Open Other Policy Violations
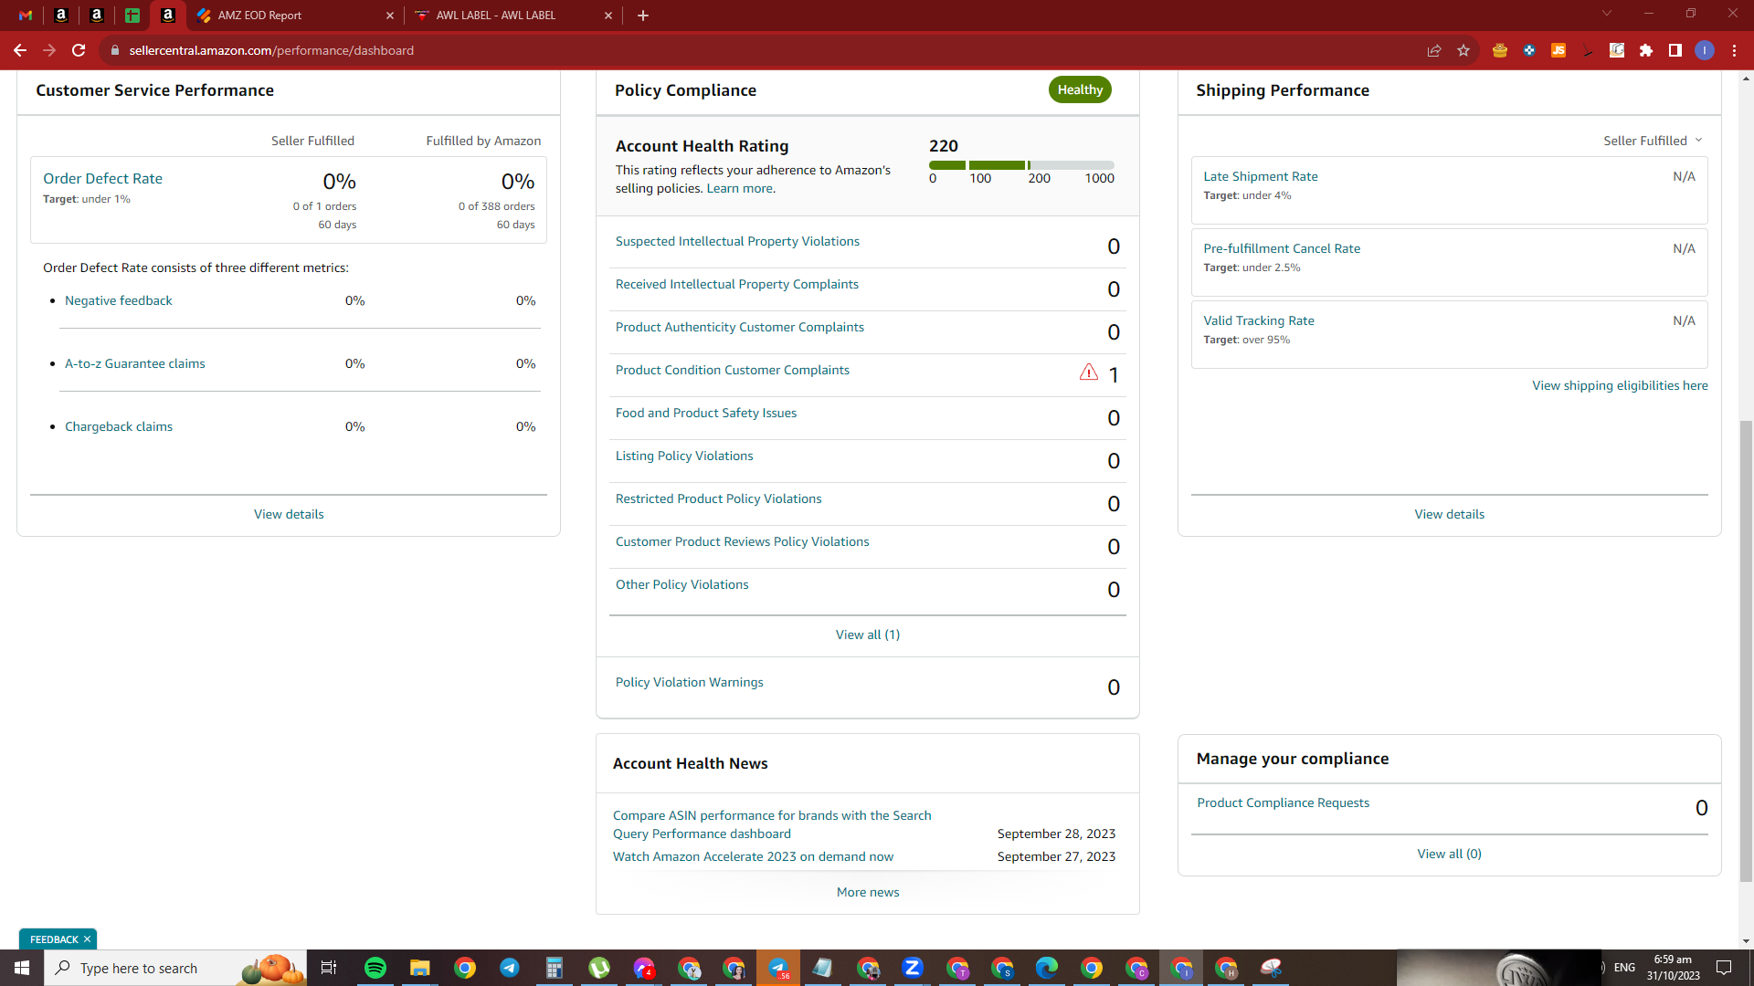This screenshot has width=1754, height=986. (682, 584)
